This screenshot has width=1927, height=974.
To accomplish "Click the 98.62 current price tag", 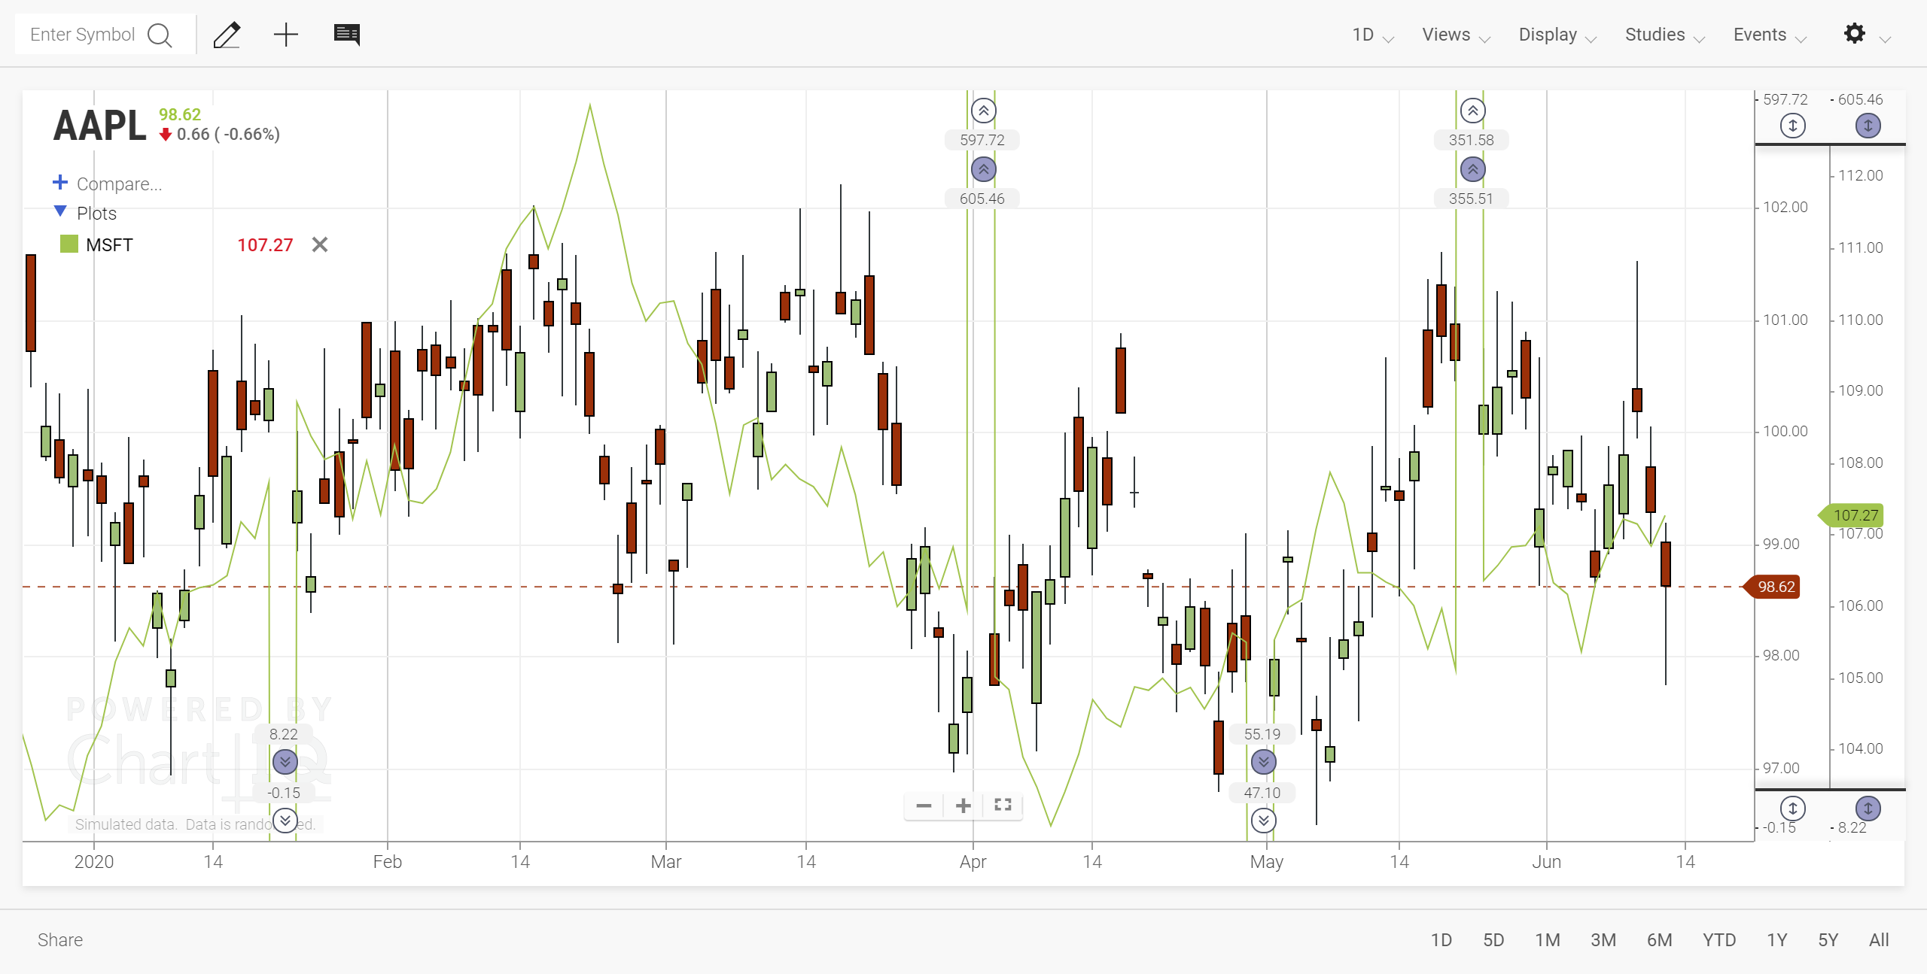I will coord(1773,587).
